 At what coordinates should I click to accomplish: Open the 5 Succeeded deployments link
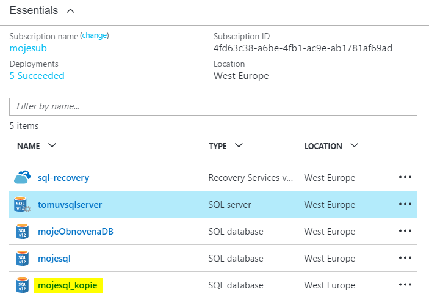pos(37,76)
